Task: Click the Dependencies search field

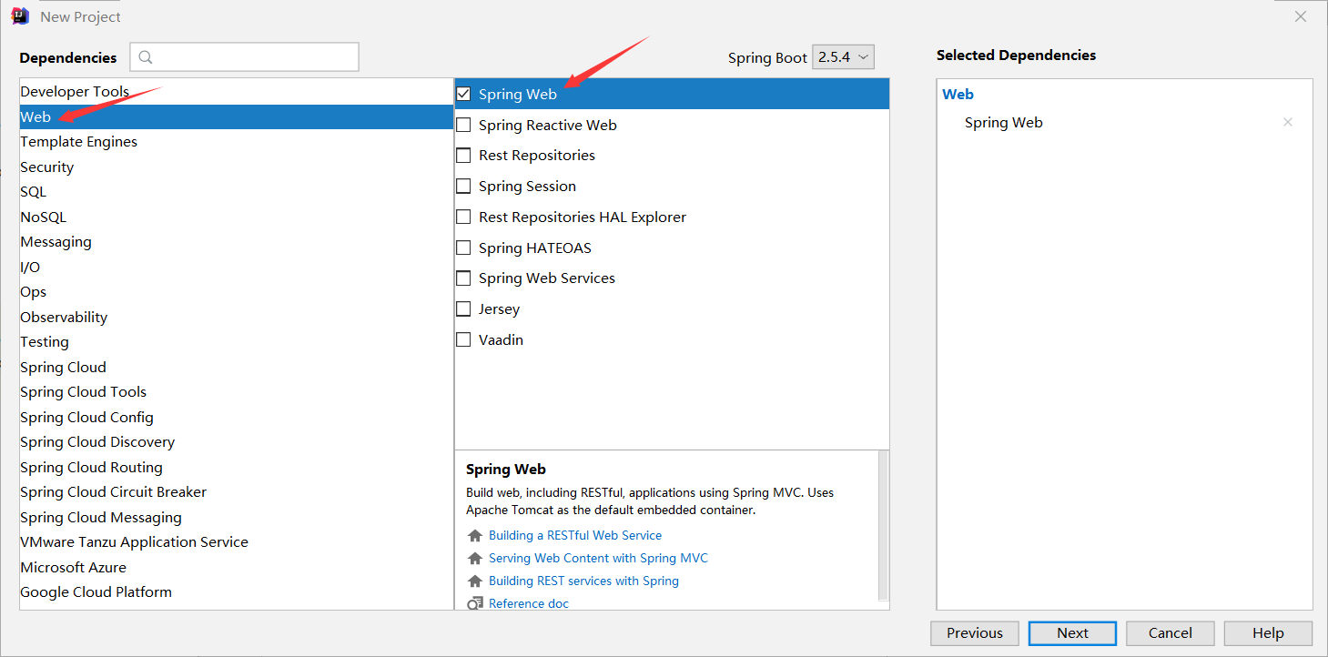Action: coord(246,56)
